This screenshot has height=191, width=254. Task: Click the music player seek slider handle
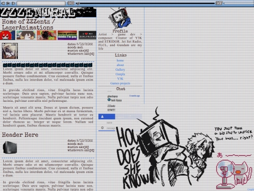(x=78, y=3)
